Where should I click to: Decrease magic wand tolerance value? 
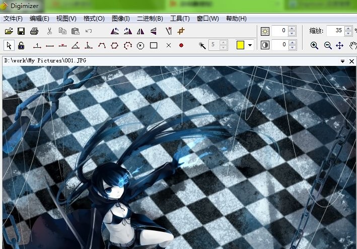[224, 47]
